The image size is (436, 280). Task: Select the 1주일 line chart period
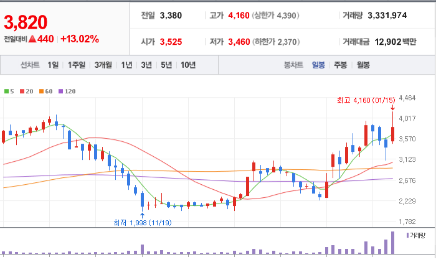pos(77,65)
